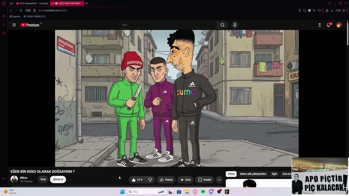Open the browser profile icon
The height and width of the screenshot is (196, 349).
pyautogui.click(x=327, y=10)
